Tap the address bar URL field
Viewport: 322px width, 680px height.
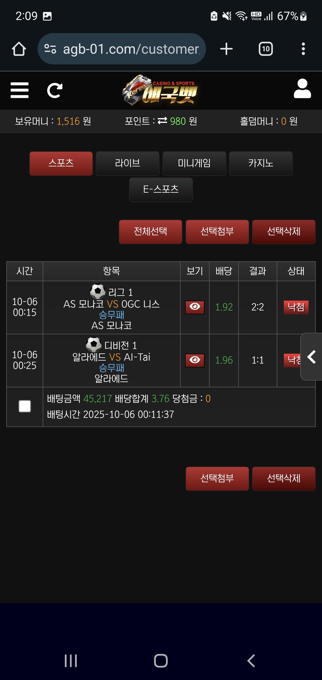click(x=131, y=49)
